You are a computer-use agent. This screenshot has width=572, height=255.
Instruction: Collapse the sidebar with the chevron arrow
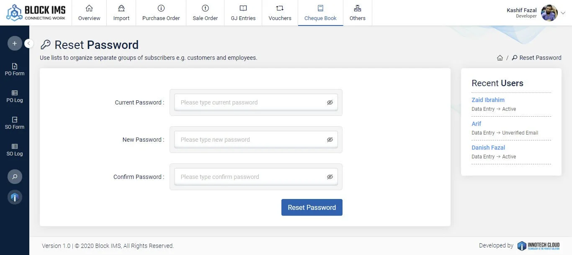point(29,43)
